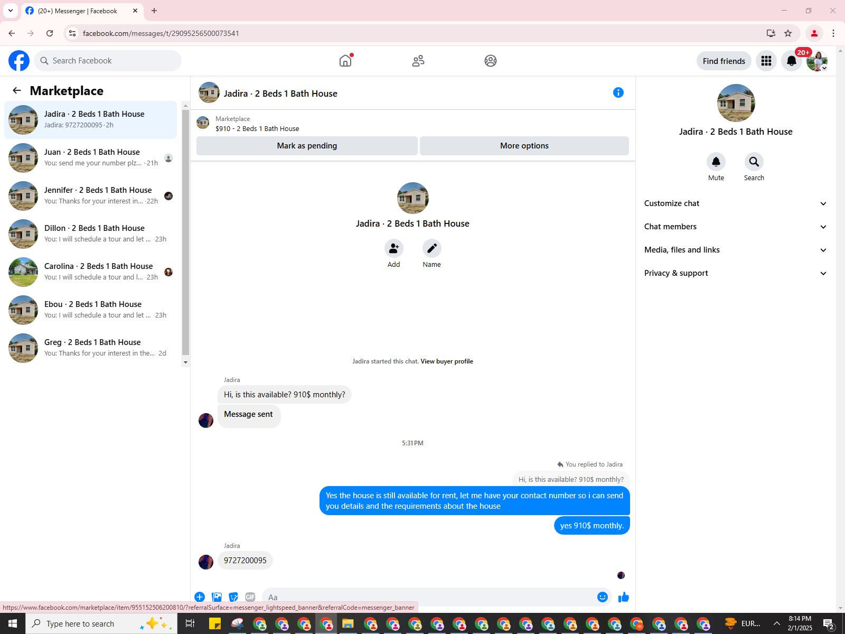Open the account profile picture menu
Image resolution: width=845 pixels, height=634 pixels.
(817, 61)
